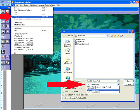Expand the Save in folder dropdown
This screenshot has width=140, height=110.
click(108, 36)
